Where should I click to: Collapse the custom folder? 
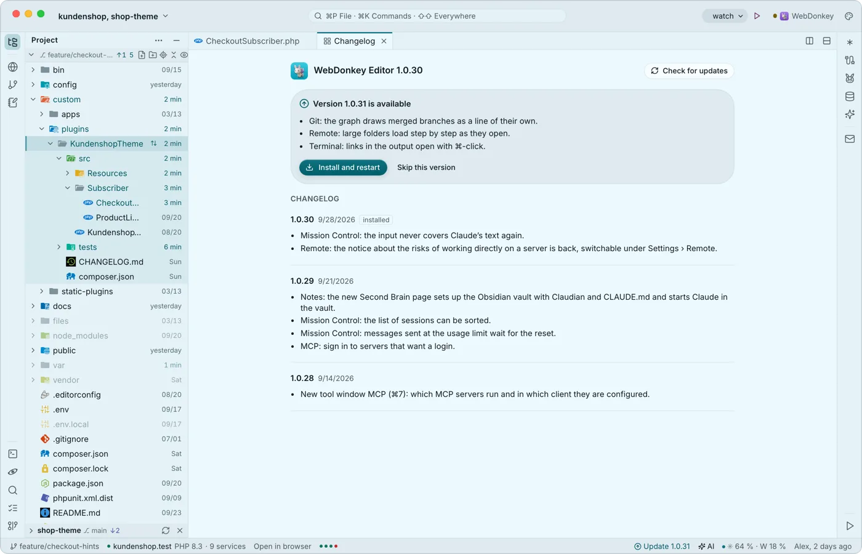click(33, 99)
